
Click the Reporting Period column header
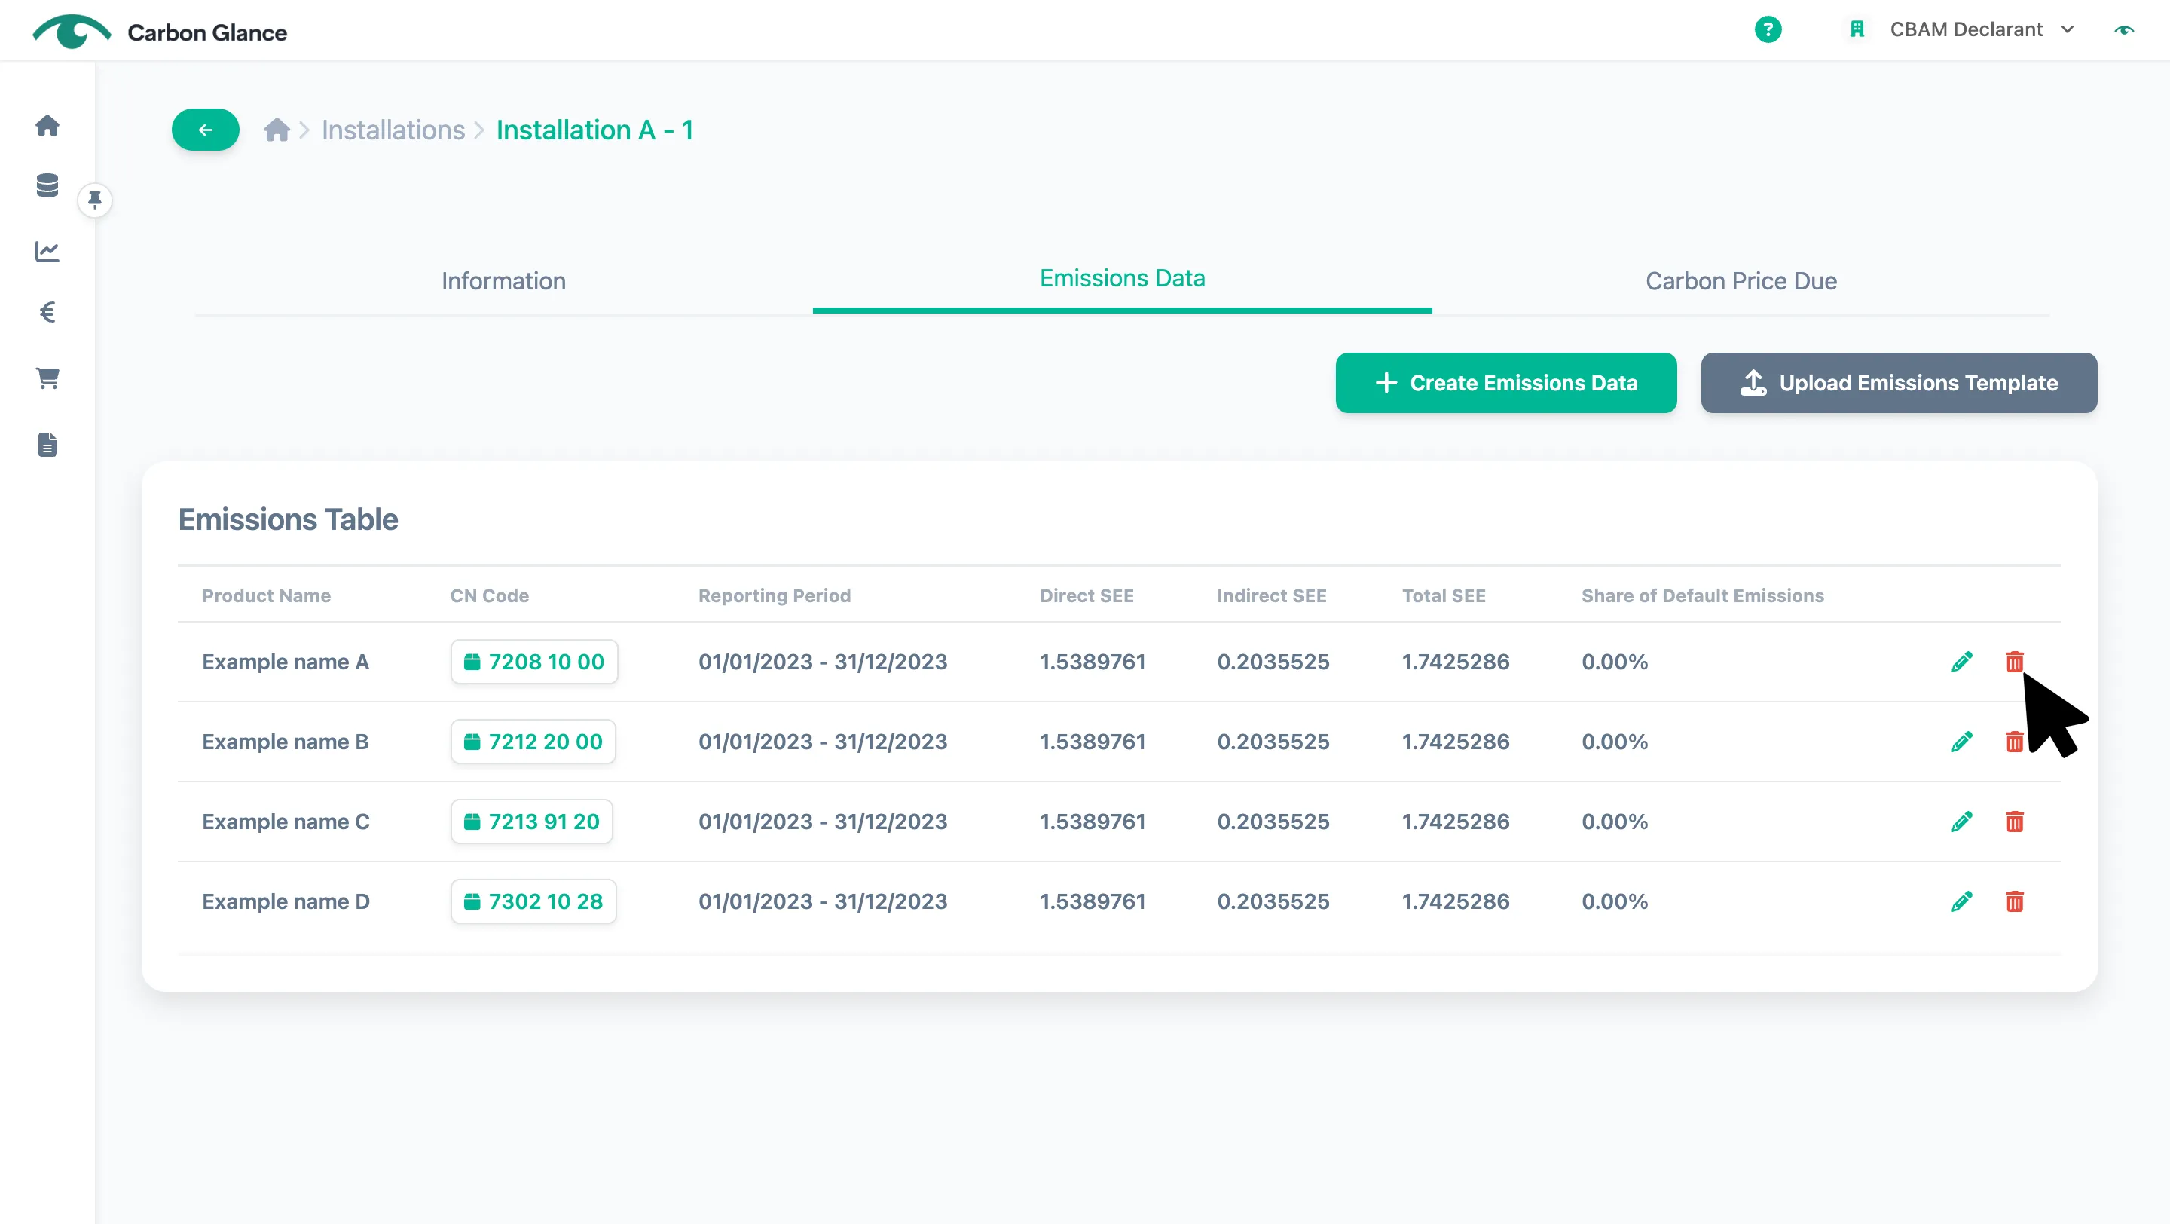(774, 595)
